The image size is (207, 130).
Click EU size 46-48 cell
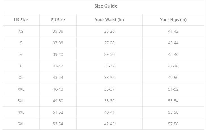58,89
